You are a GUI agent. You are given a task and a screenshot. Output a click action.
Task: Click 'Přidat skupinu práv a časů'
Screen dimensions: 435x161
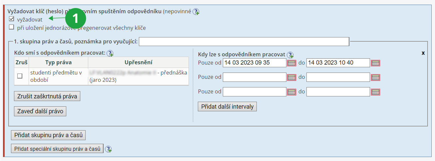[49, 135]
